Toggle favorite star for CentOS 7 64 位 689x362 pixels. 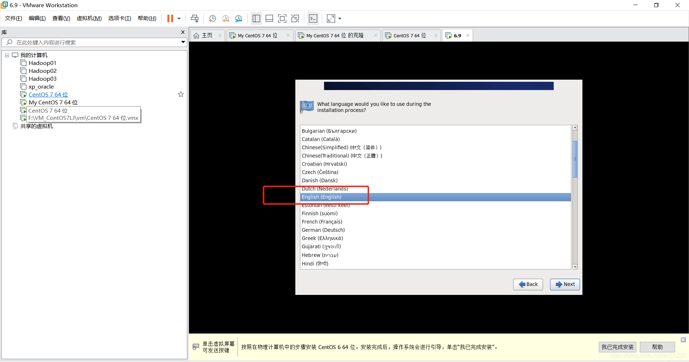coord(181,94)
